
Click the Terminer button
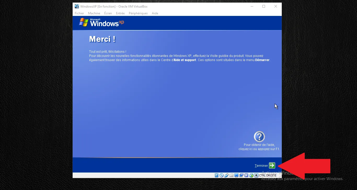(261, 165)
